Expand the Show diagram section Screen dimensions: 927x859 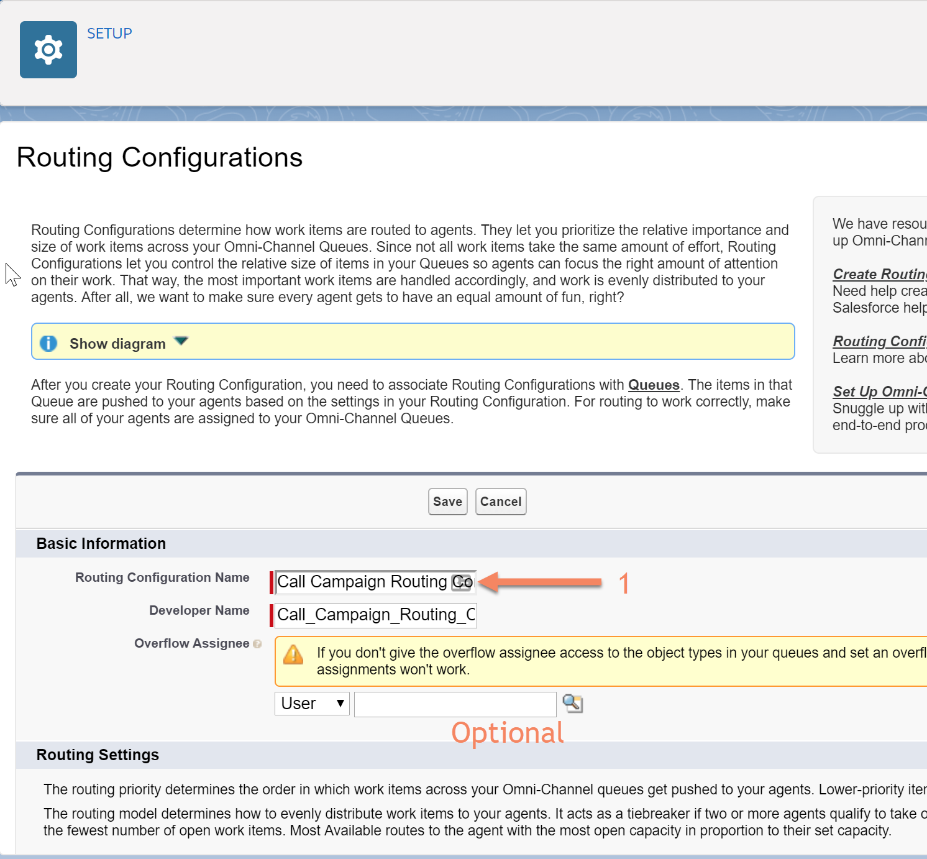(181, 341)
